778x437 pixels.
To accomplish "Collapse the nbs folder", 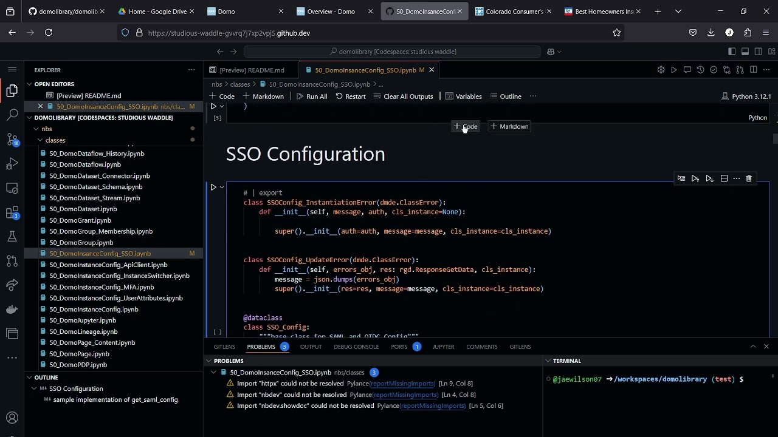I will [x=36, y=129].
